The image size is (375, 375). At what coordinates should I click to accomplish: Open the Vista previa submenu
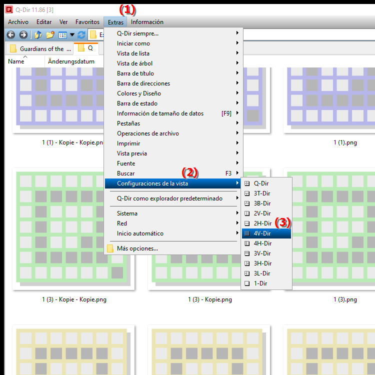(x=173, y=153)
